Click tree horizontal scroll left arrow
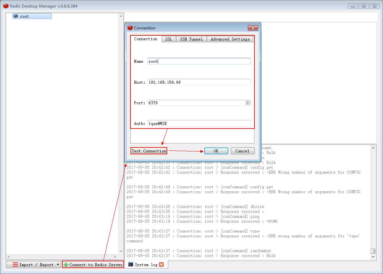This screenshot has width=383, height=274. 9,257
